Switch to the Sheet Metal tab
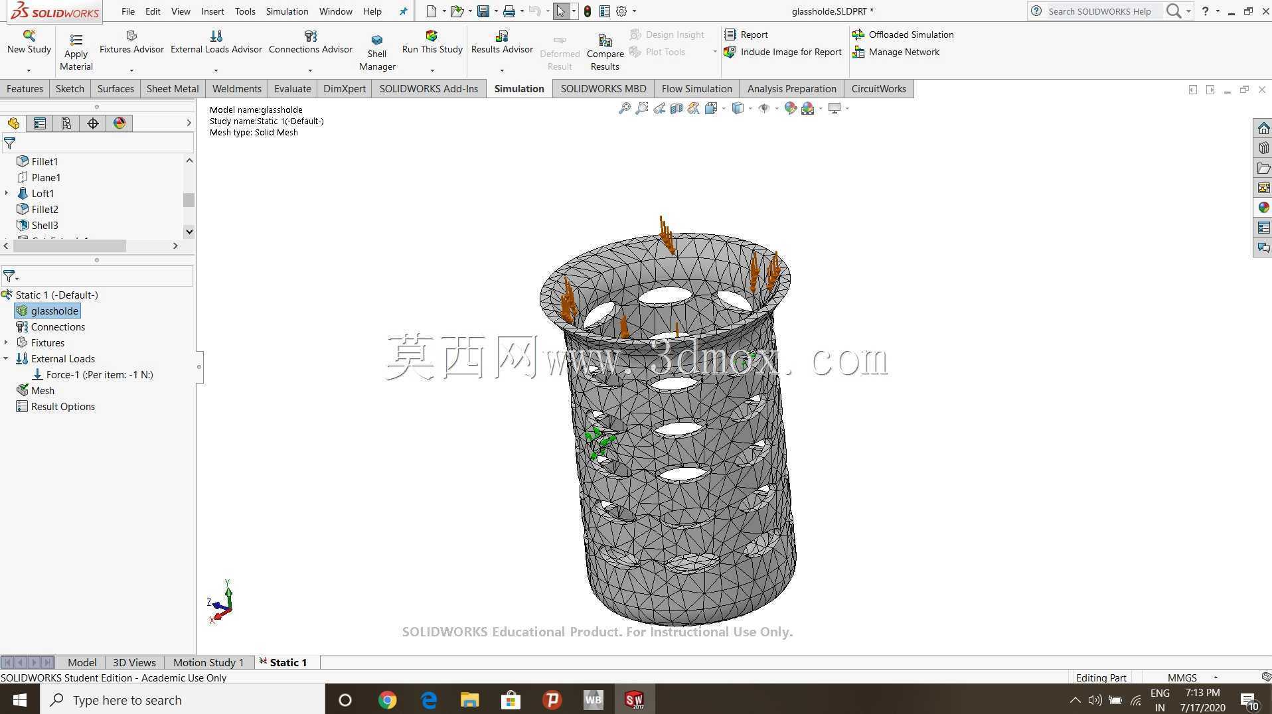The width and height of the screenshot is (1272, 714). pos(173,89)
